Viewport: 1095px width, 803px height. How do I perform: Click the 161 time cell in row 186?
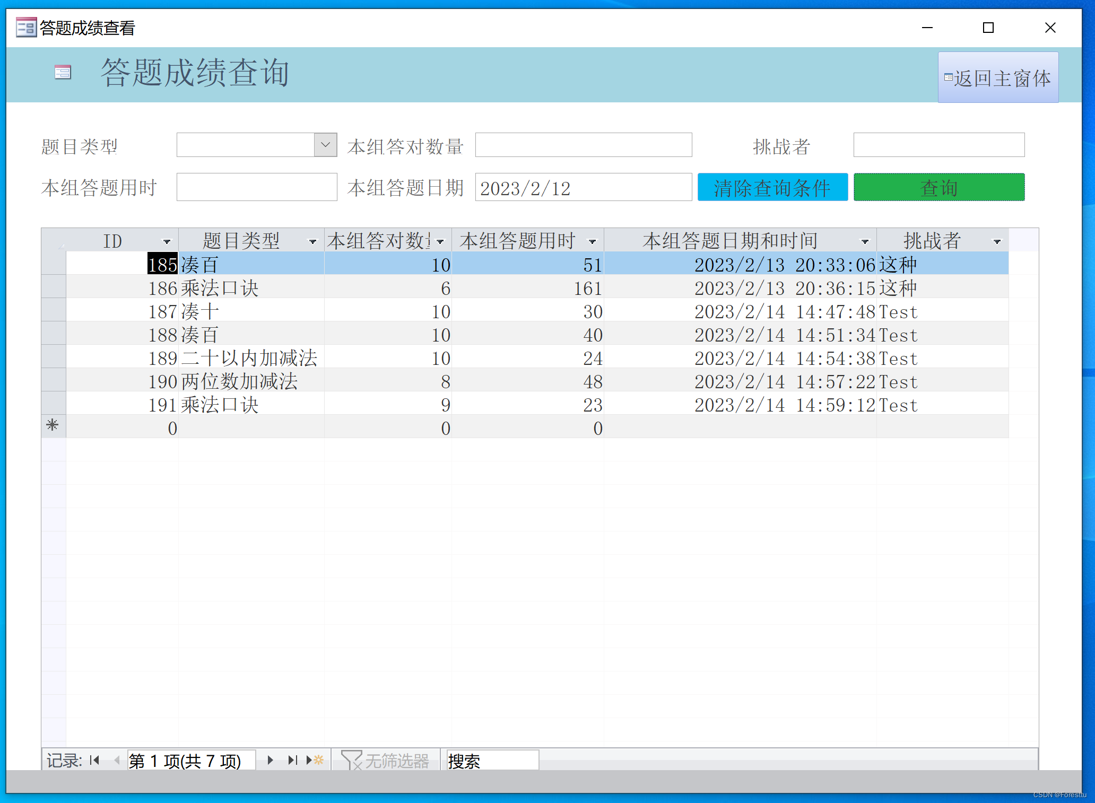pyautogui.click(x=528, y=287)
